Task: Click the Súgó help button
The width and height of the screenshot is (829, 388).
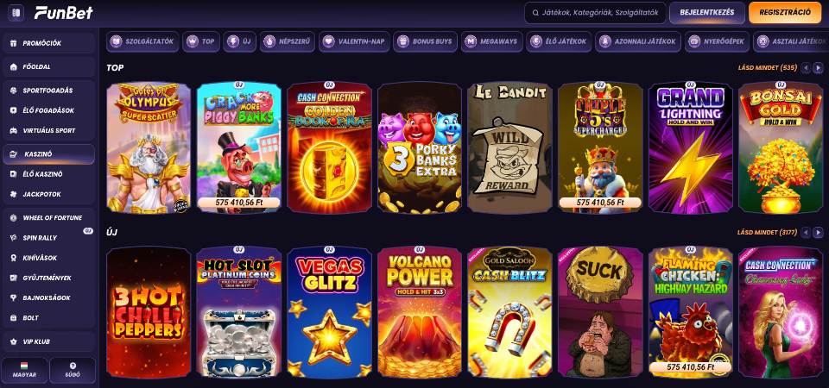Action: tap(73, 370)
